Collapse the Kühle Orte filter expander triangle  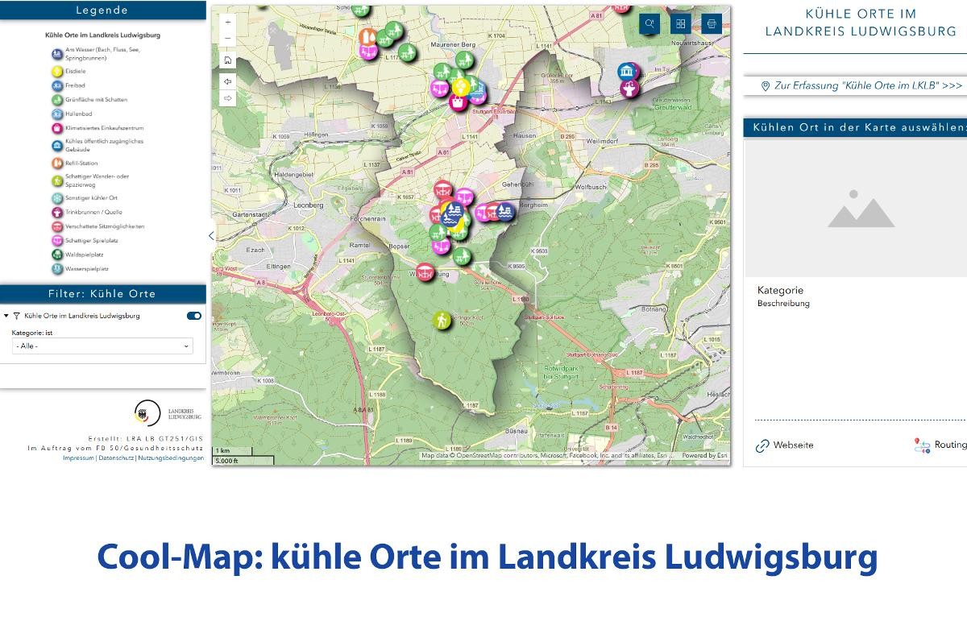7,316
